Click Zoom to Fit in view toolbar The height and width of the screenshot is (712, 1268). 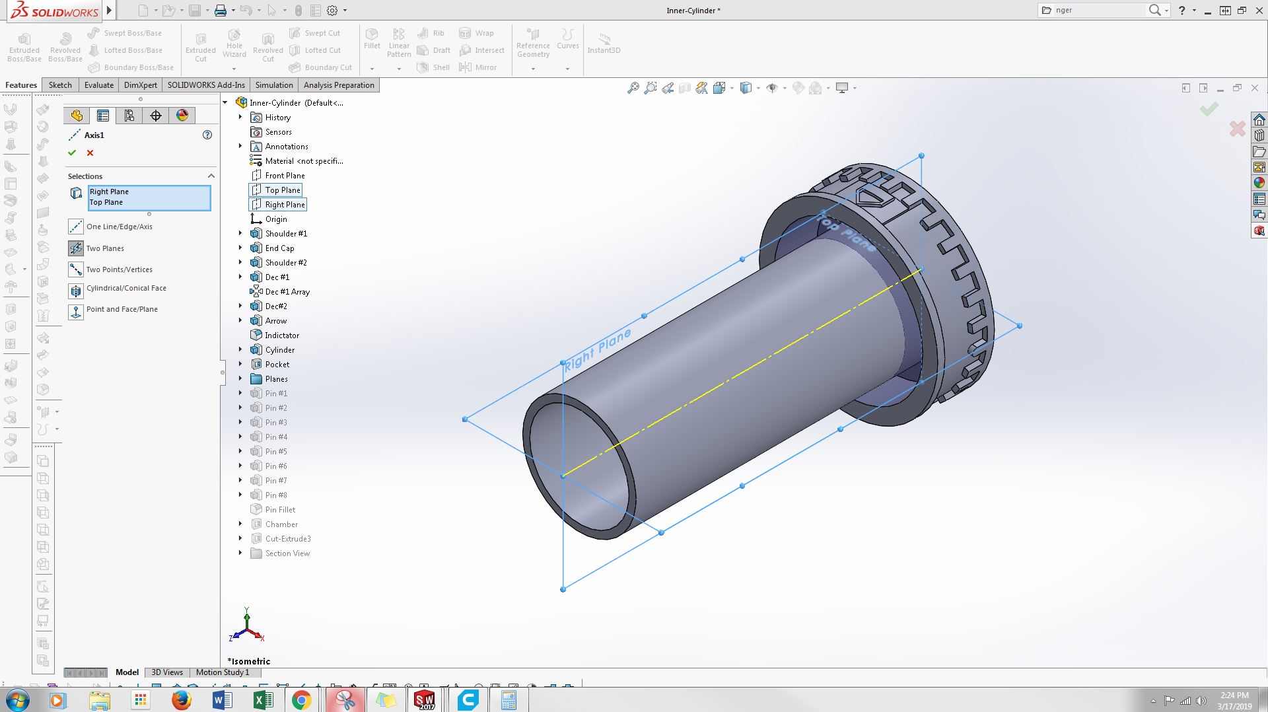coord(633,88)
